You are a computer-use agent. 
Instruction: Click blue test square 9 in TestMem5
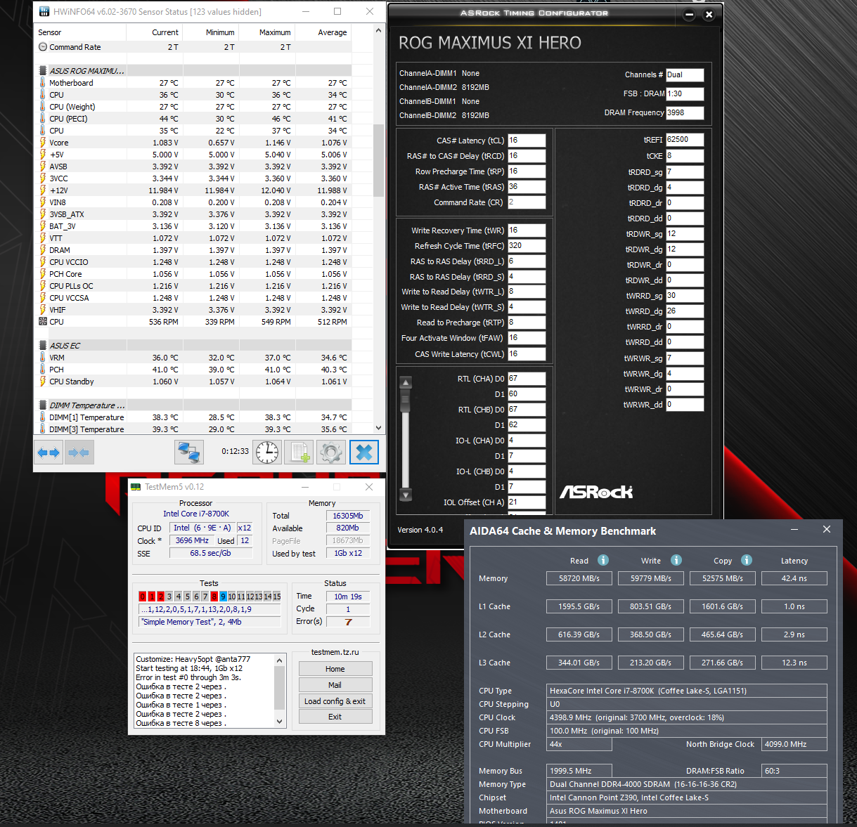[x=223, y=597]
